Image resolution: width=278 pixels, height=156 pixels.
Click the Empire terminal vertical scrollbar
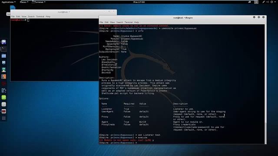pyautogui.click(x=265, y=84)
